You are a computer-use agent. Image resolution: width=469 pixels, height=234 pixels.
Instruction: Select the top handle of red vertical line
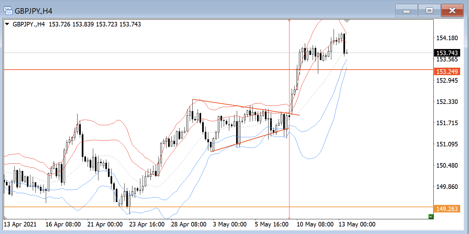tap(289, 20)
